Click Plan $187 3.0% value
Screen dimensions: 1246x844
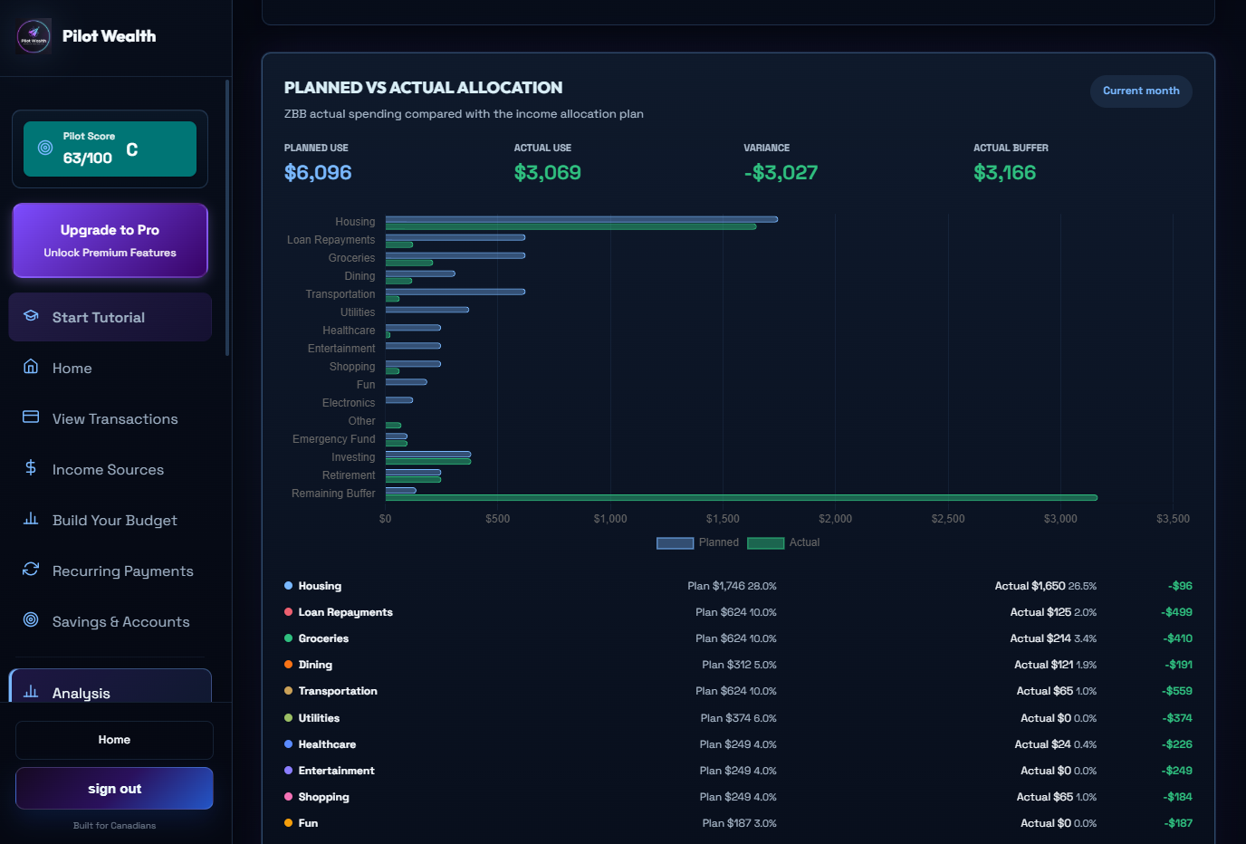tap(739, 823)
